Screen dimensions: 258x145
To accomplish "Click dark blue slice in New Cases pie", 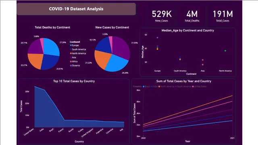I will point(104,45).
